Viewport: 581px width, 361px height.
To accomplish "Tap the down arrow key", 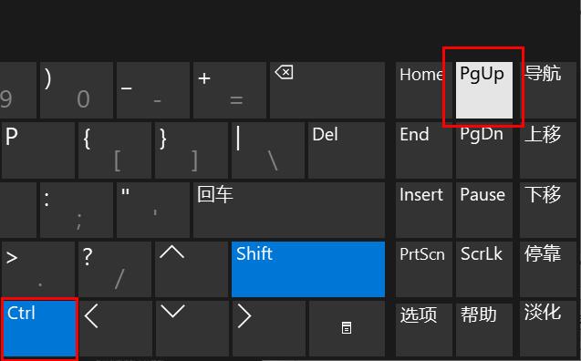I will point(192,328).
